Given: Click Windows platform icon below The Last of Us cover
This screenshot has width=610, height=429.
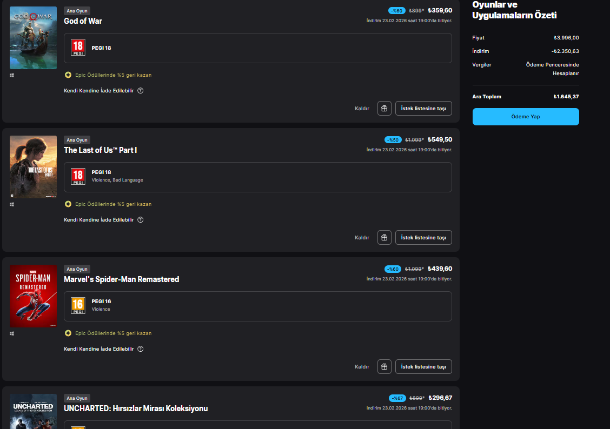Looking at the screenshot, I should point(12,204).
